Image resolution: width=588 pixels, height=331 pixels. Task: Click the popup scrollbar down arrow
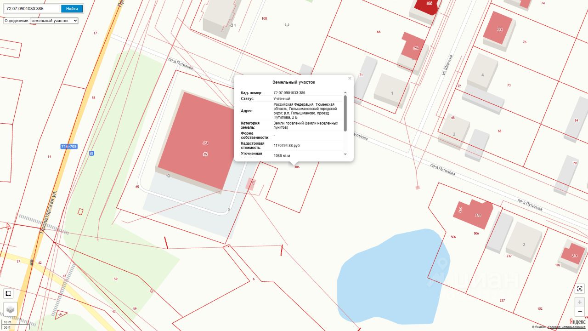[345, 154]
